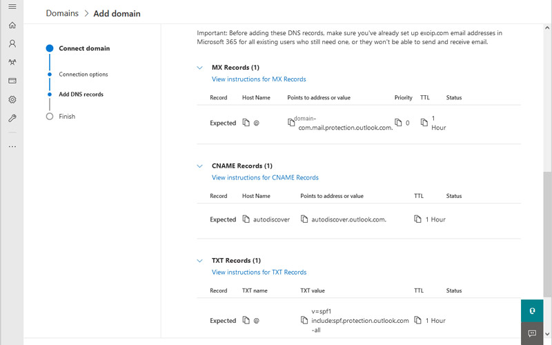Viewport: 552px width, 345px height.
Task: Copy CNAME record TTL 1 Hour
Action: tap(417, 219)
